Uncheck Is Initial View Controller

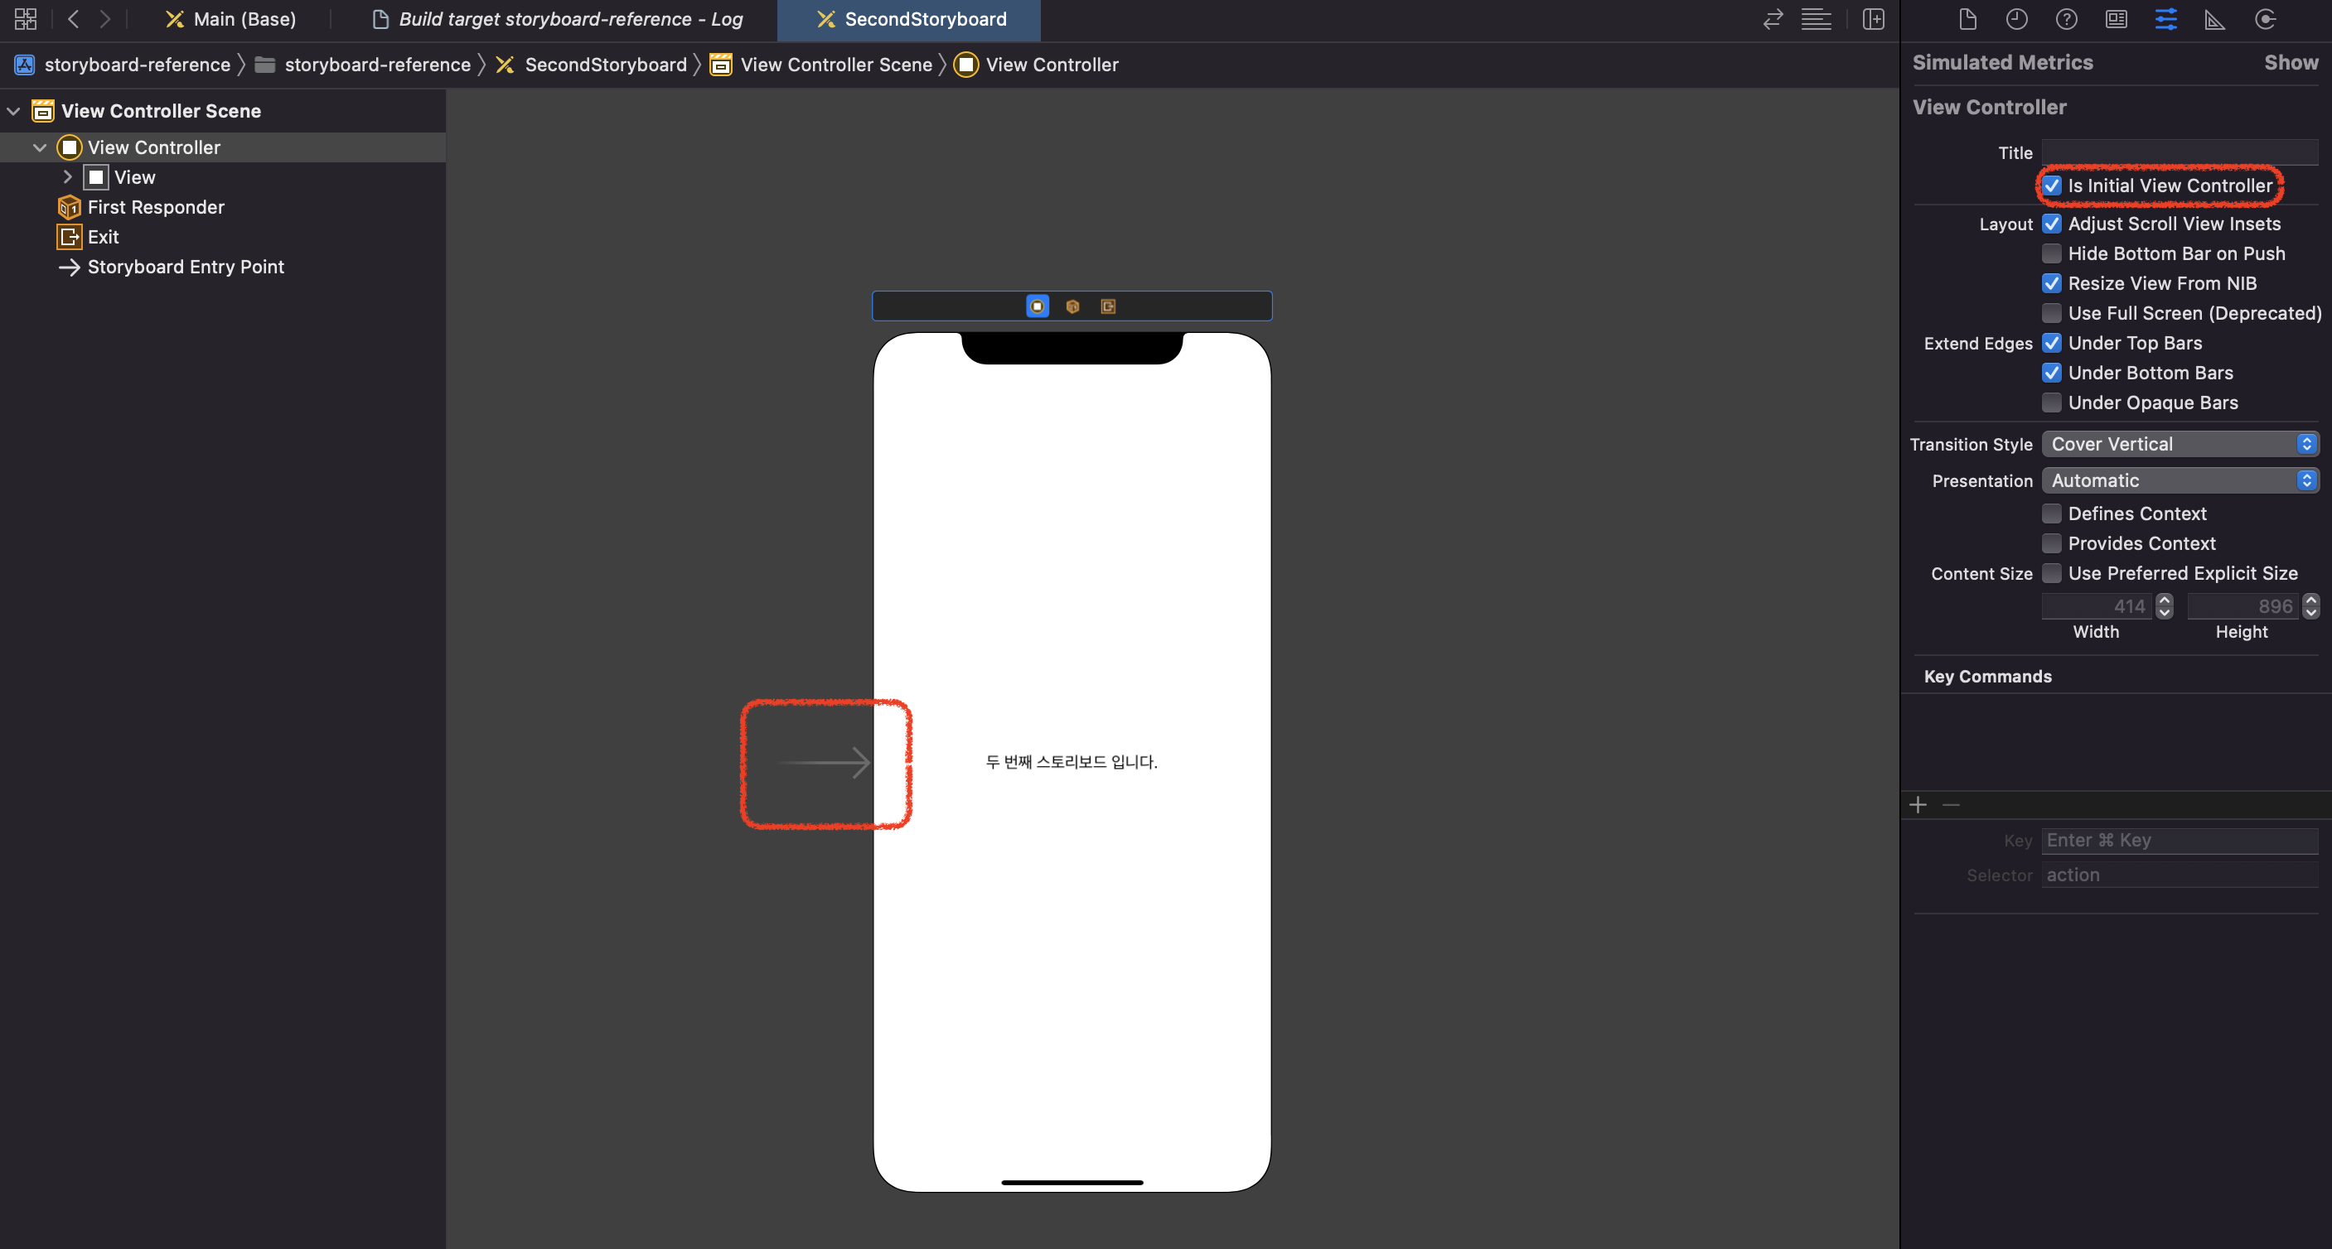2052,186
